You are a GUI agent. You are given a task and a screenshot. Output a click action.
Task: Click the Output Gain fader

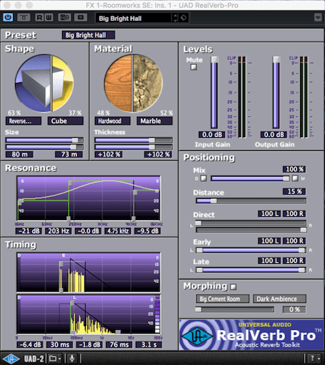pyautogui.click(x=276, y=93)
